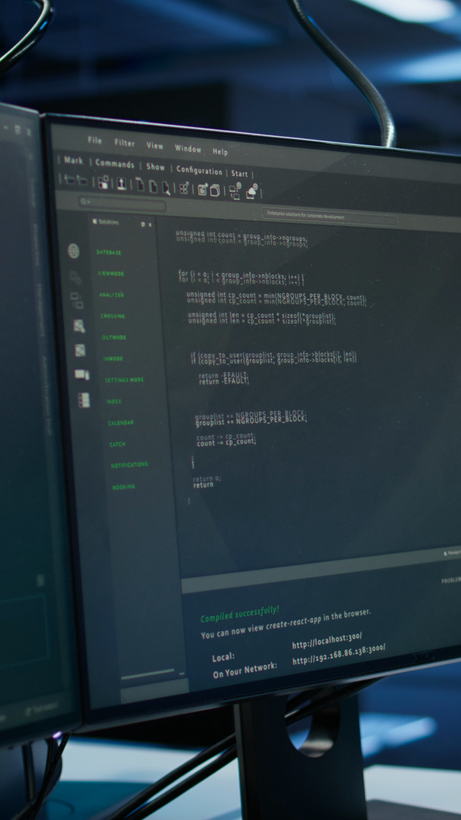Click the server list icon in left sidebar
Screen dimensions: 461x820
pyautogui.click(x=84, y=400)
